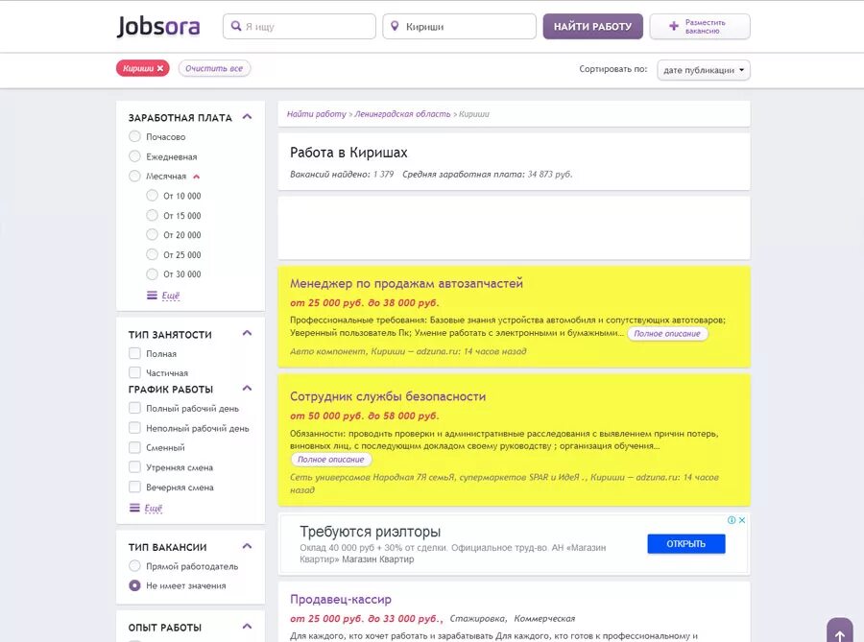Check the Полная employment checkbox

click(135, 353)
